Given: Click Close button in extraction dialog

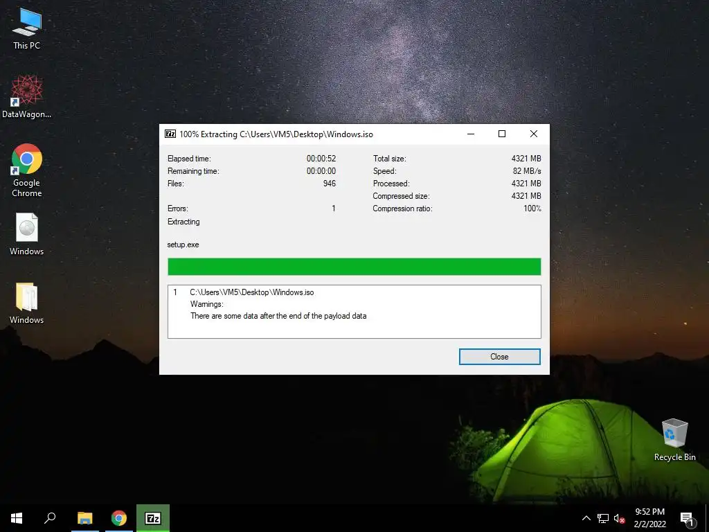Looking at the screenshot, I should [x=500, y=357].
